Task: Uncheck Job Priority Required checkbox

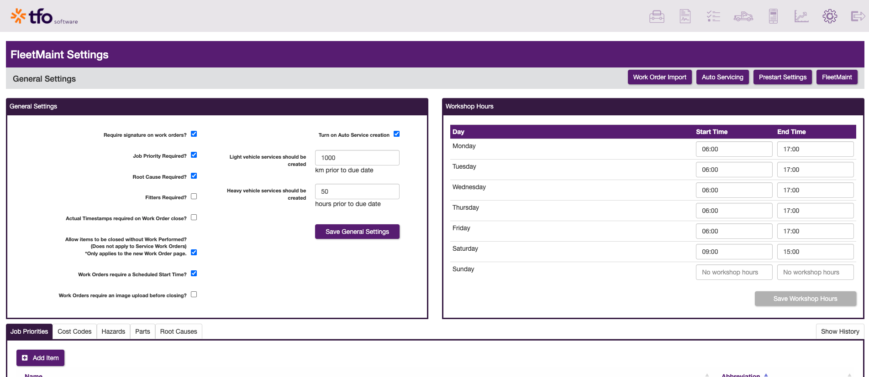Action: 194,155
